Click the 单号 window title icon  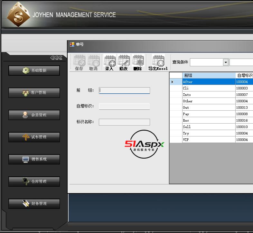tap(72, 44)
